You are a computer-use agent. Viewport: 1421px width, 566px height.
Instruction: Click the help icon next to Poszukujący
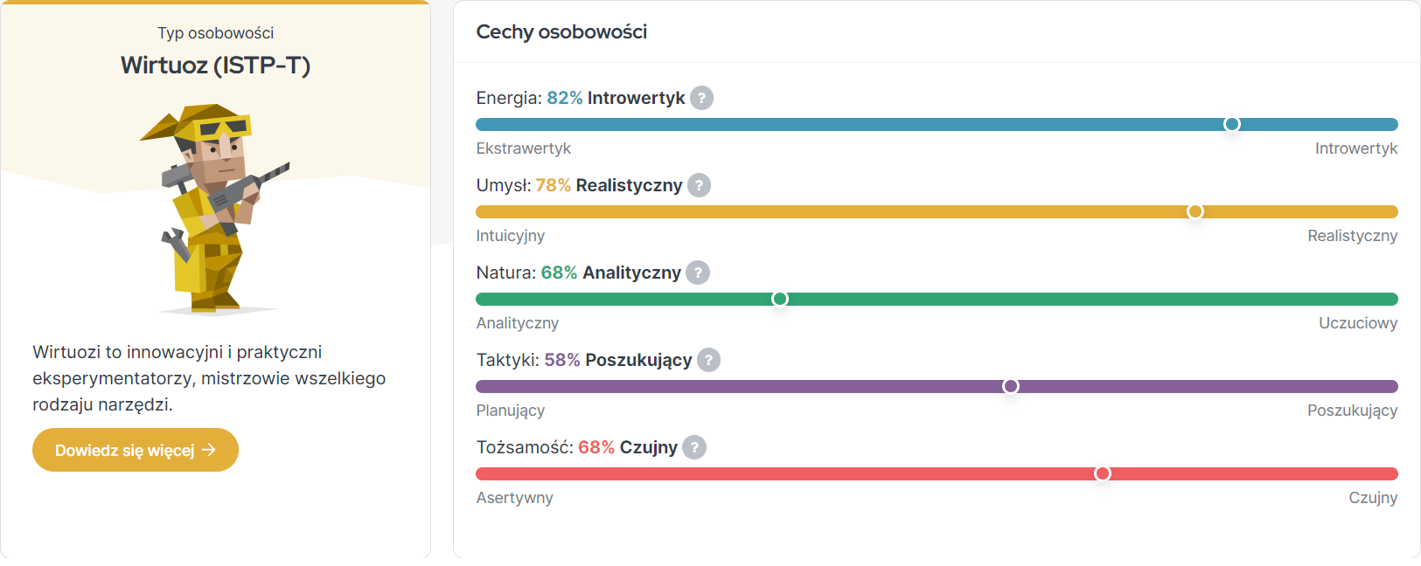708,360
